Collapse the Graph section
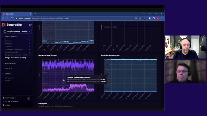The width and height of the screenshot is (207, 116). 3,74
